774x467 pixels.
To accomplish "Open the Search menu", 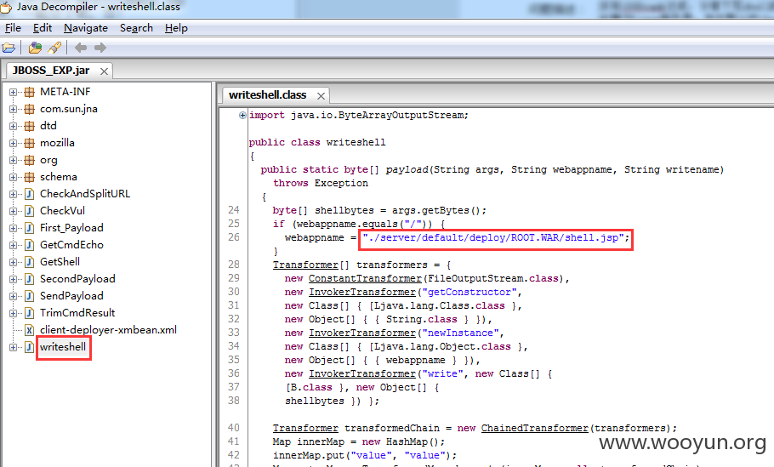I will [x=136, y=28].
